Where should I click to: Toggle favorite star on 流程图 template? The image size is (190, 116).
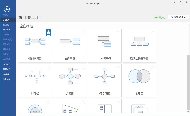tap(83, 68)
